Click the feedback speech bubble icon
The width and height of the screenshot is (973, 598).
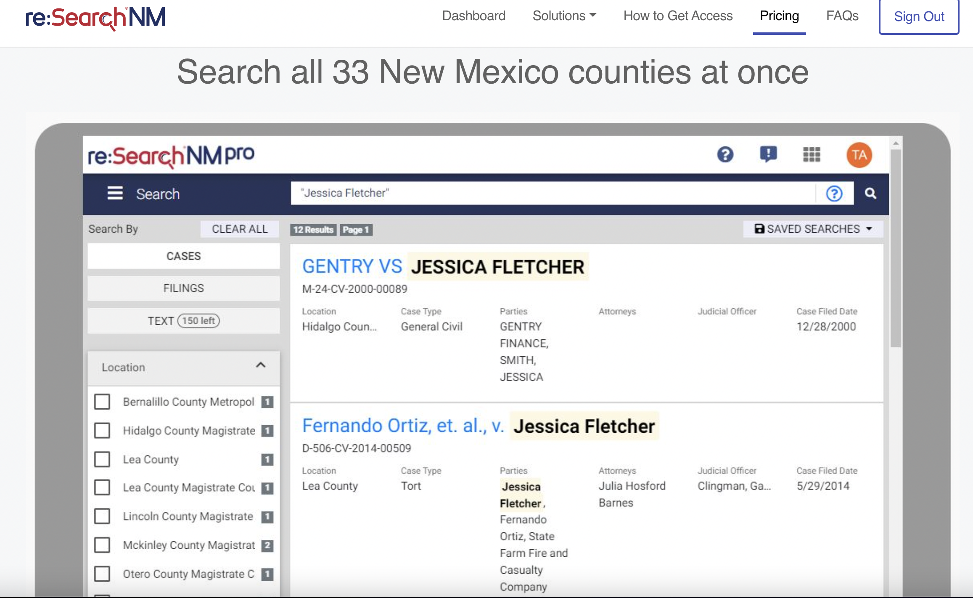(768, 154)
